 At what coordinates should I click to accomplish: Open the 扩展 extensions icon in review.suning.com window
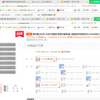pos(75,10)
